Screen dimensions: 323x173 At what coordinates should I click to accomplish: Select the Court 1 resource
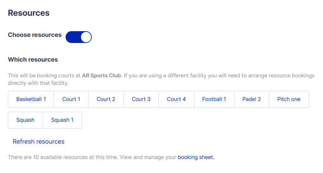pyautogui.click(x=71, y=99)
